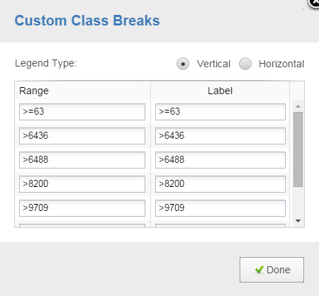This screenshot has width=319, height=296.
Task: Click the green checkmark on Done
Action: pyautogui.click(x=259, y=270)
